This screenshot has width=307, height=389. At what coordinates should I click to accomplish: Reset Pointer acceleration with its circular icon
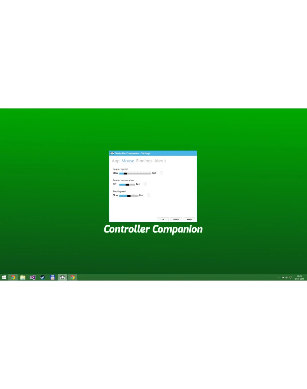[x=145, y=184]
